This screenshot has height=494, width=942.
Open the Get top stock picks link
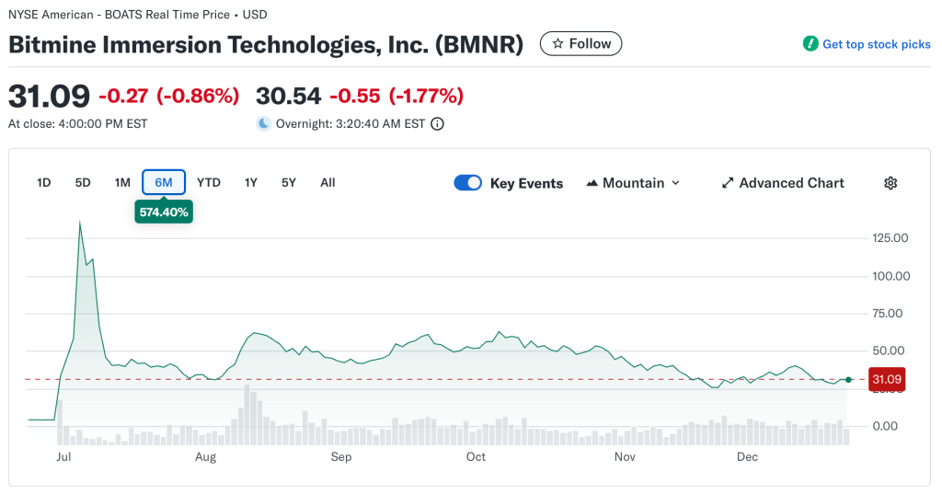coord(876,44)
